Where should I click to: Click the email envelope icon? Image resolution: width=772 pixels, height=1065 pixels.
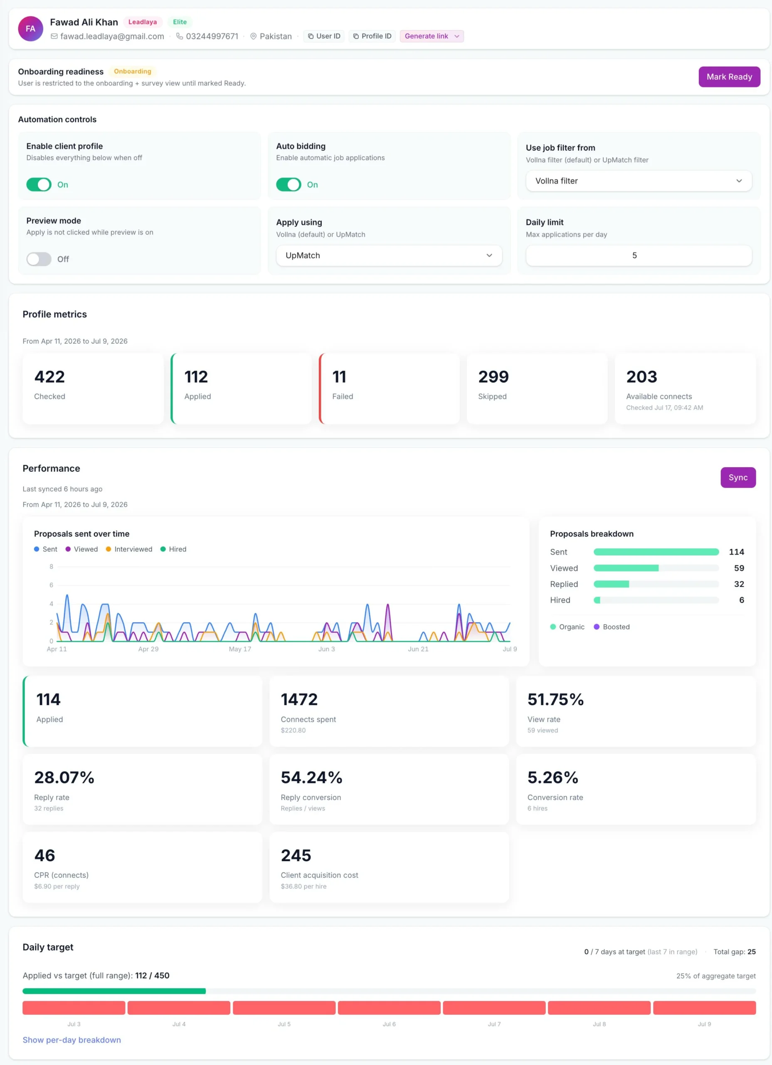pos(54,36)
